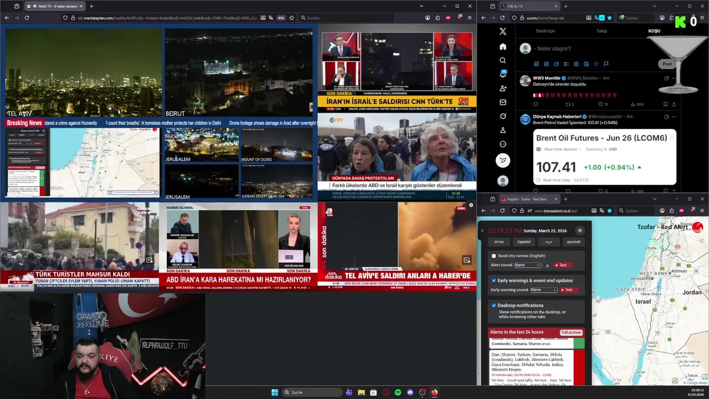709x399 pixels.
Task: Open File Explorer from the taskbar
Action: pyautogui.click(x=361, y=392)
